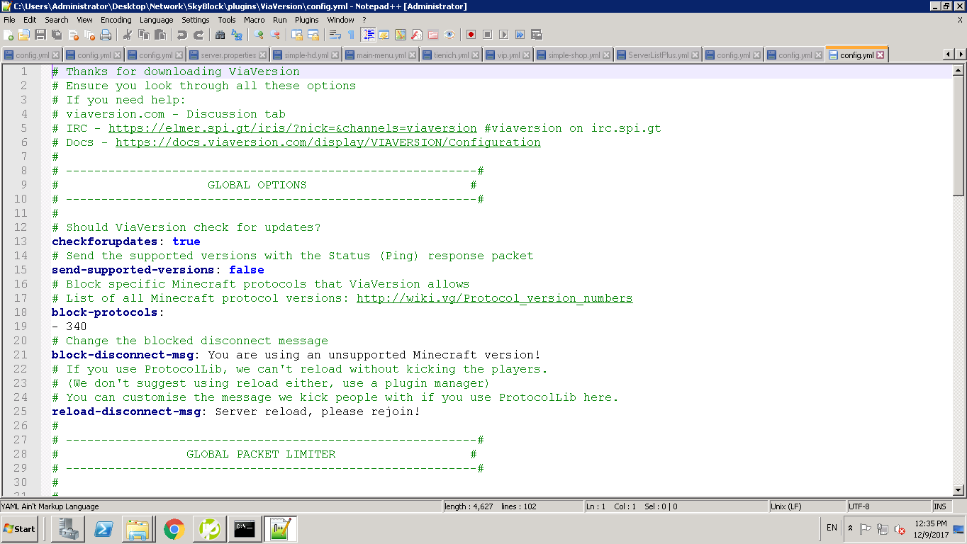Open the Windows Start menu
Viewport: 967px width, 544px height.
(19, 529)
